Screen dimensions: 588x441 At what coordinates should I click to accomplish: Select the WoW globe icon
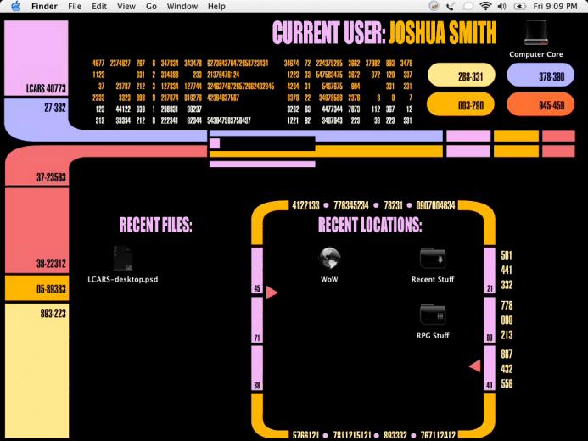point(329,258)
